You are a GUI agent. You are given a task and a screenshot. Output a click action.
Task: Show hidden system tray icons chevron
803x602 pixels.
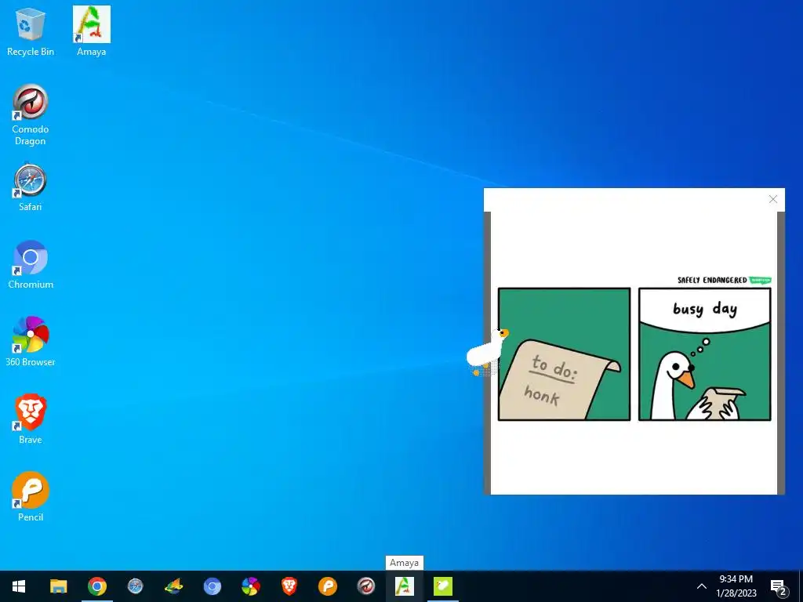pyautogui.click(x=702, y=586)
